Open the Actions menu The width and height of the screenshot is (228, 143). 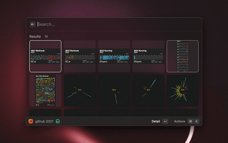(x=180, y=121)
